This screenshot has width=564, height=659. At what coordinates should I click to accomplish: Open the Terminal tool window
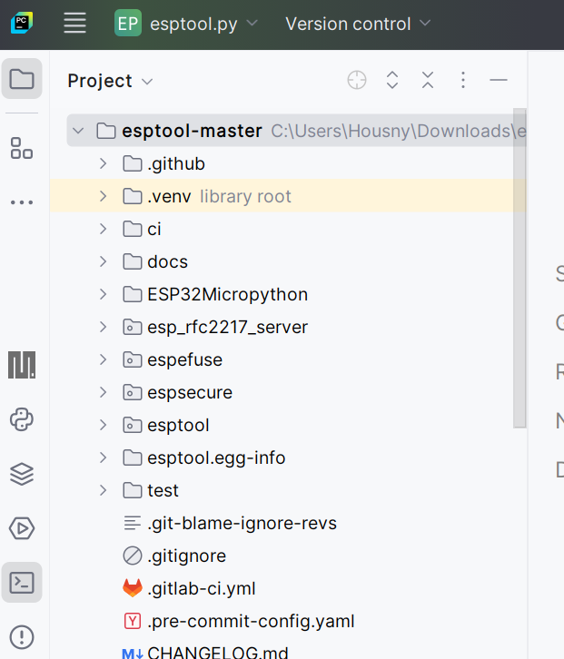pyautogui.click(x=22, y=583)
